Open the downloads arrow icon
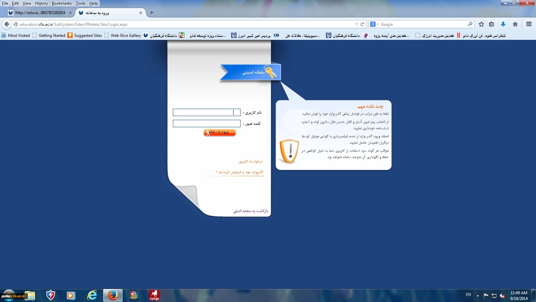The height and width of the screenshot is (302, 536). pyautogui.click(x=503, y=24)
